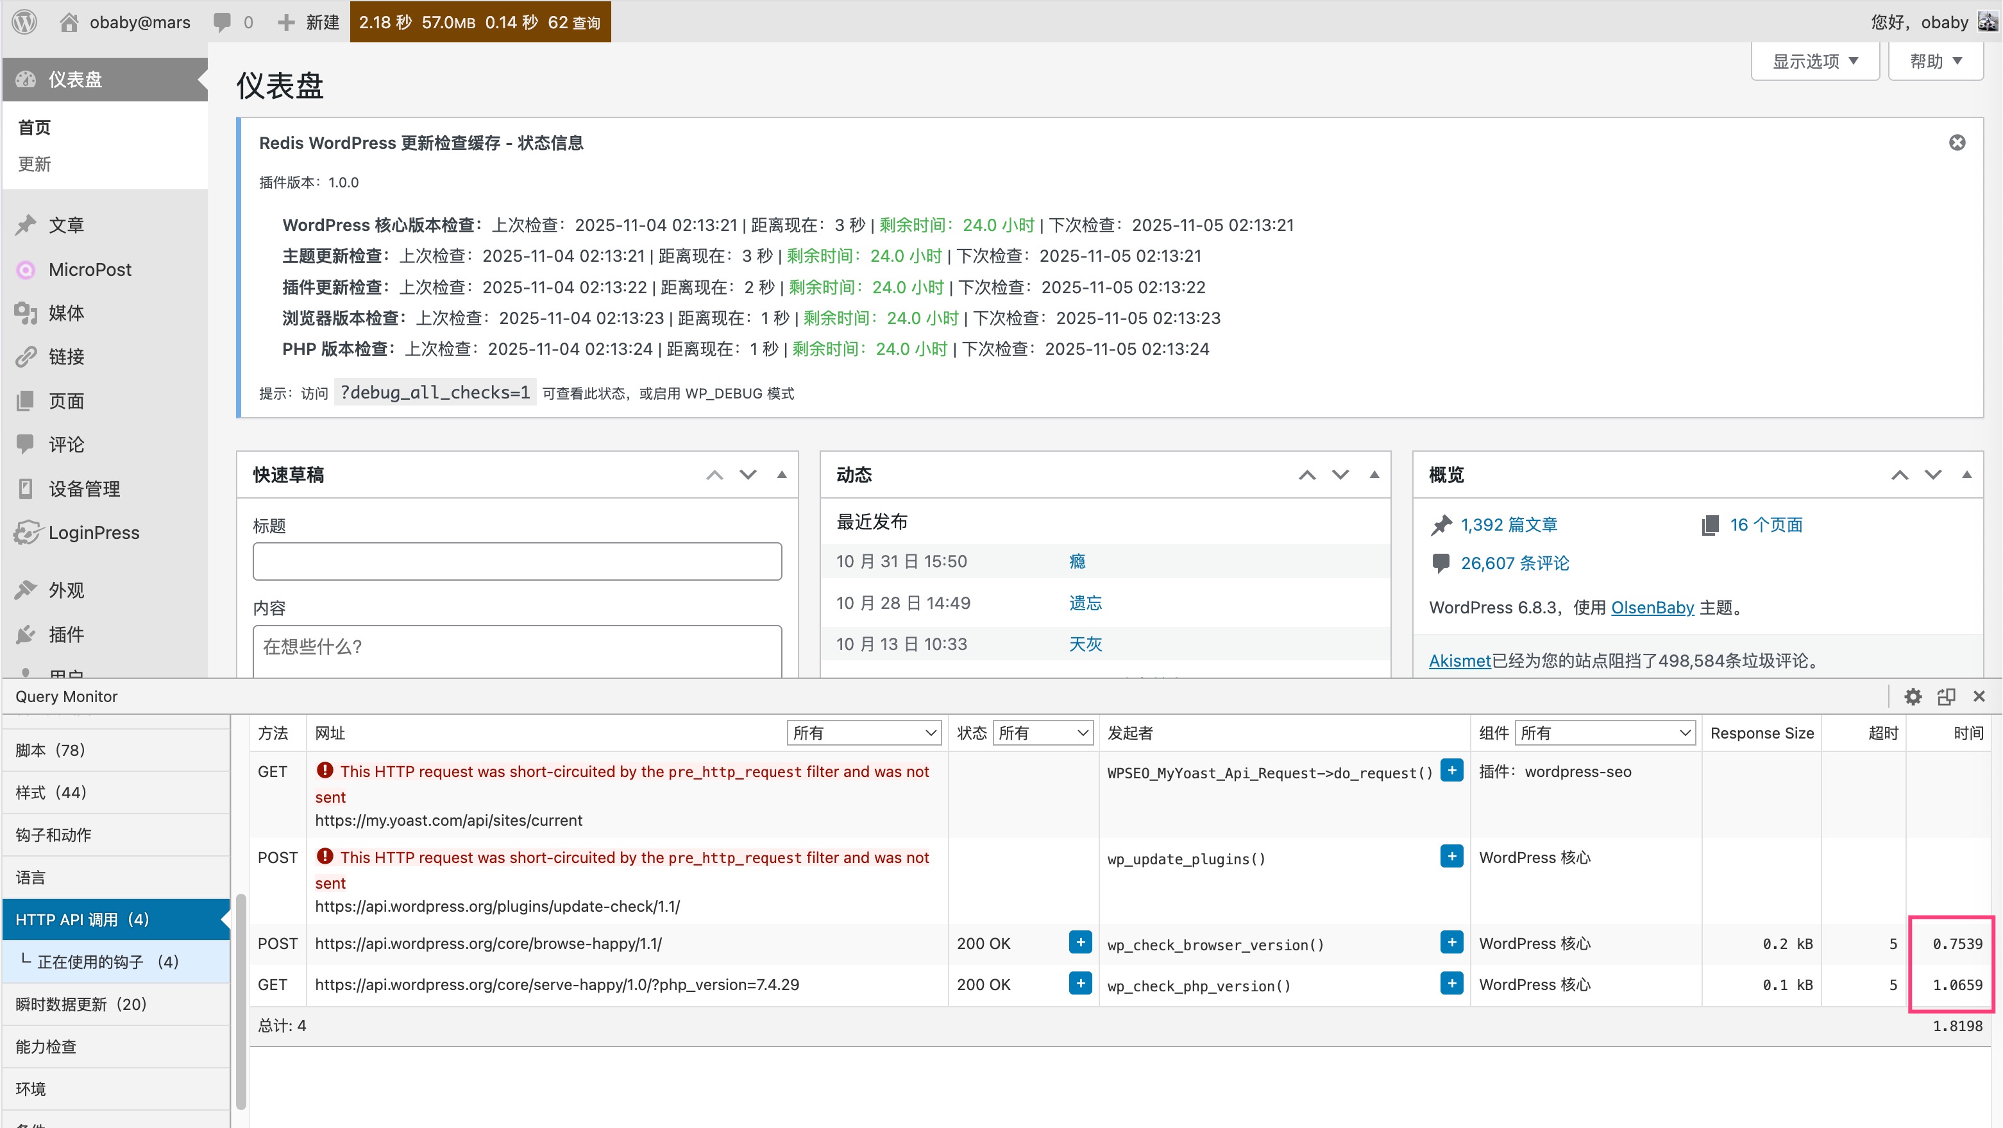Open Query Monitor settings gear

1913,696
